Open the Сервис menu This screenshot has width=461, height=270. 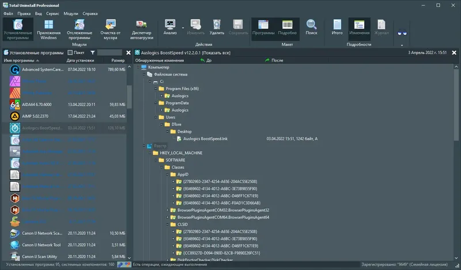point(52,13)
